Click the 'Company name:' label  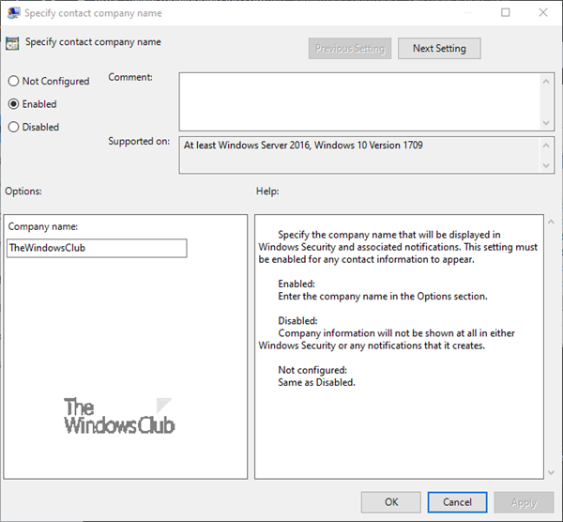43,226
